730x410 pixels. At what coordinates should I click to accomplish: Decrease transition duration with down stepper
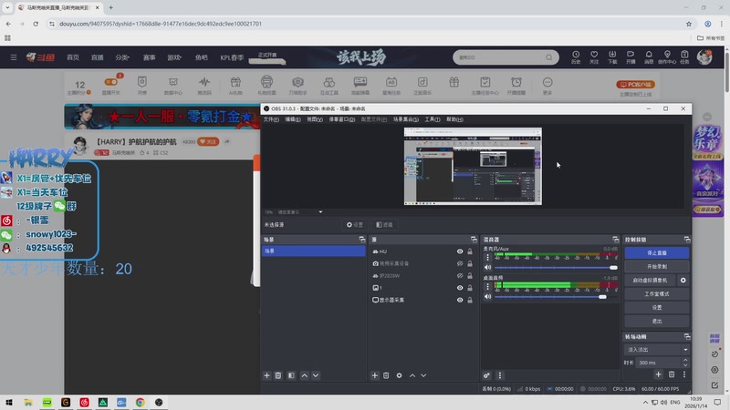pos(685,365)
